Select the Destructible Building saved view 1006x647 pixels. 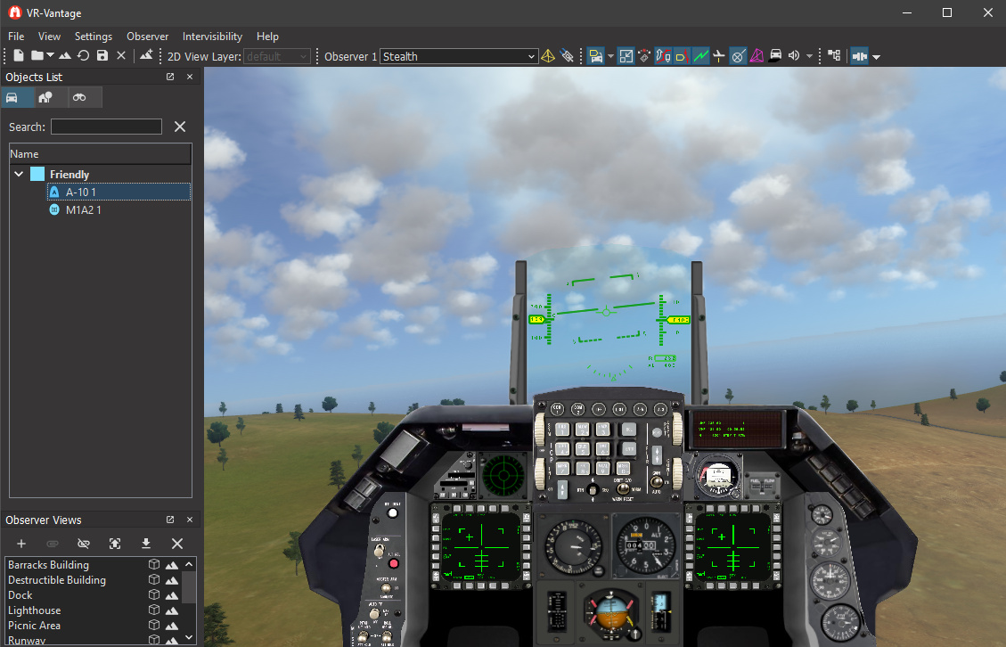pyautogui.click(x=57, y=579)
